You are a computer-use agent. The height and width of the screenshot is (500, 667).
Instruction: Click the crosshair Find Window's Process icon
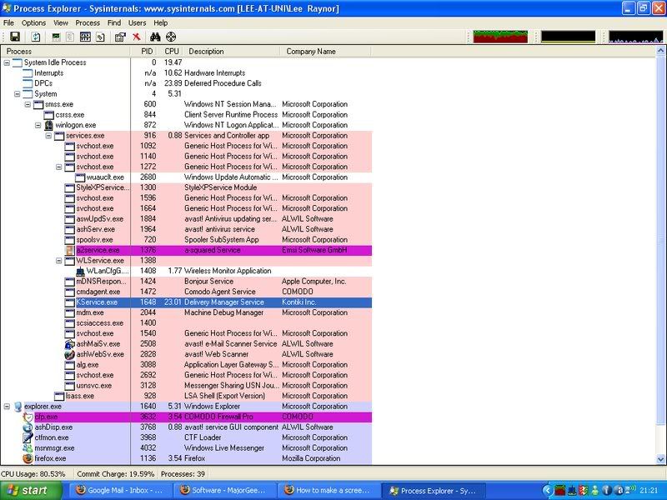[171, 37]
